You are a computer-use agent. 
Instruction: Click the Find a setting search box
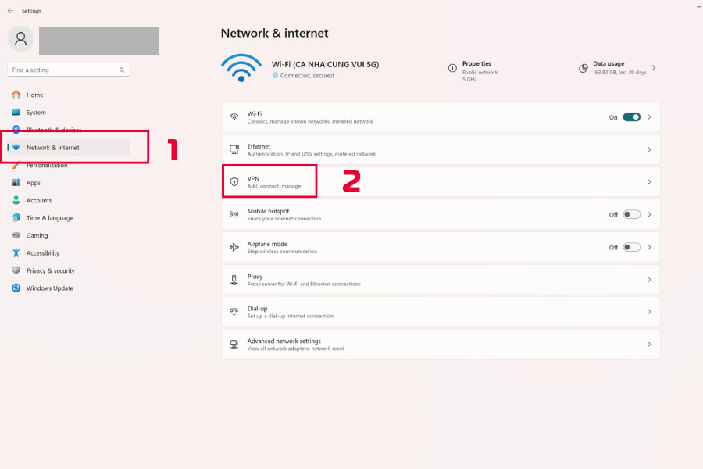tap(62, 70)
